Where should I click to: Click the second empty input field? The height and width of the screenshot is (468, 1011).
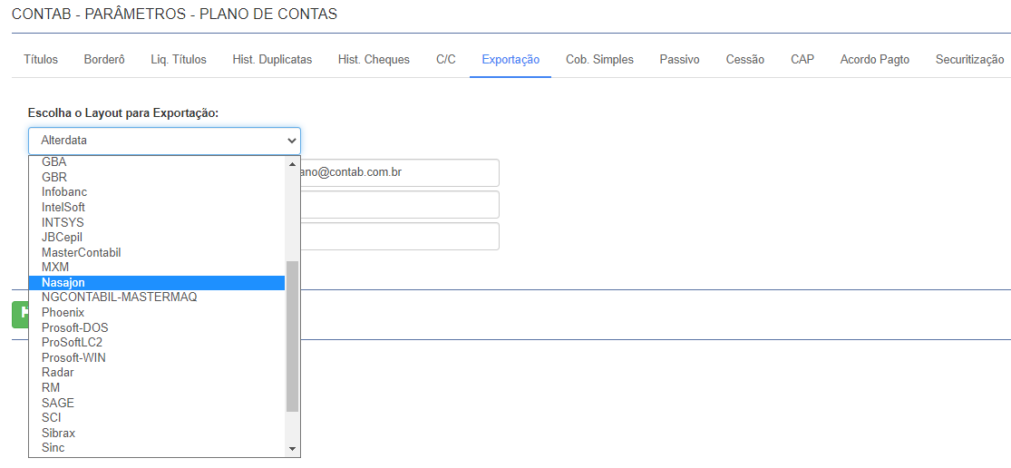399,237
